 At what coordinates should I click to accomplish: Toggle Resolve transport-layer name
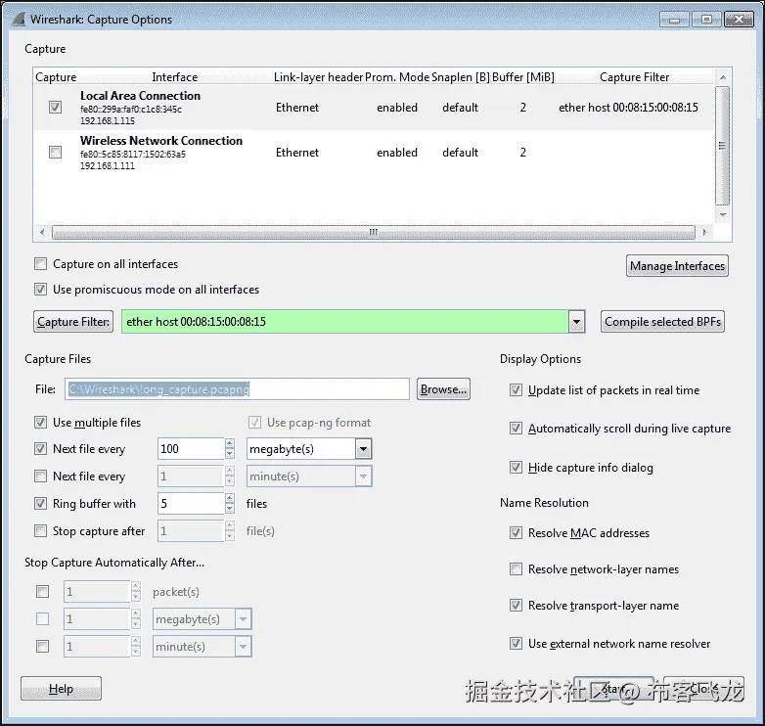point(516,606)
